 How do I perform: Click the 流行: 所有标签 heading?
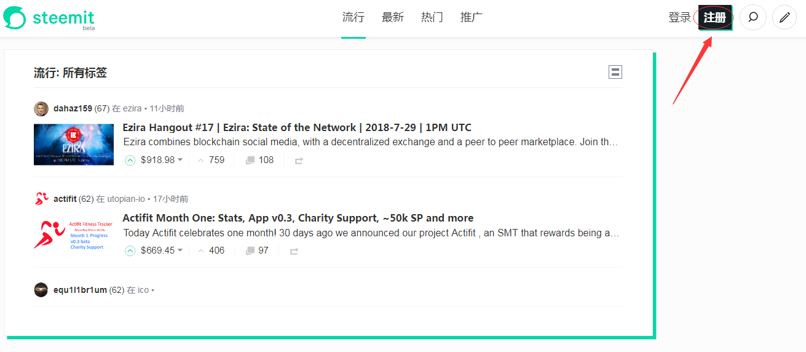pos(70,73)
